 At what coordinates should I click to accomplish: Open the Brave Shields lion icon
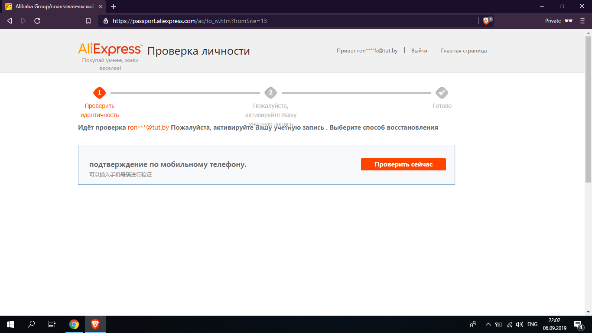pos(486,21)
